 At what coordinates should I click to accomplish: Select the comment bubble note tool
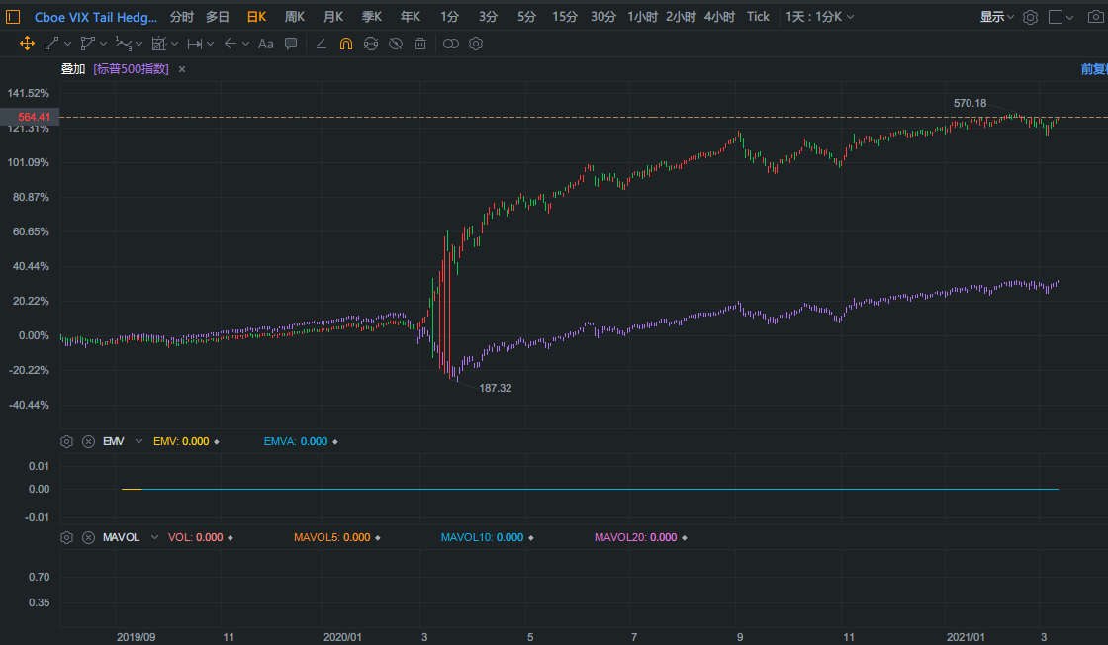(x=291, y=44)
